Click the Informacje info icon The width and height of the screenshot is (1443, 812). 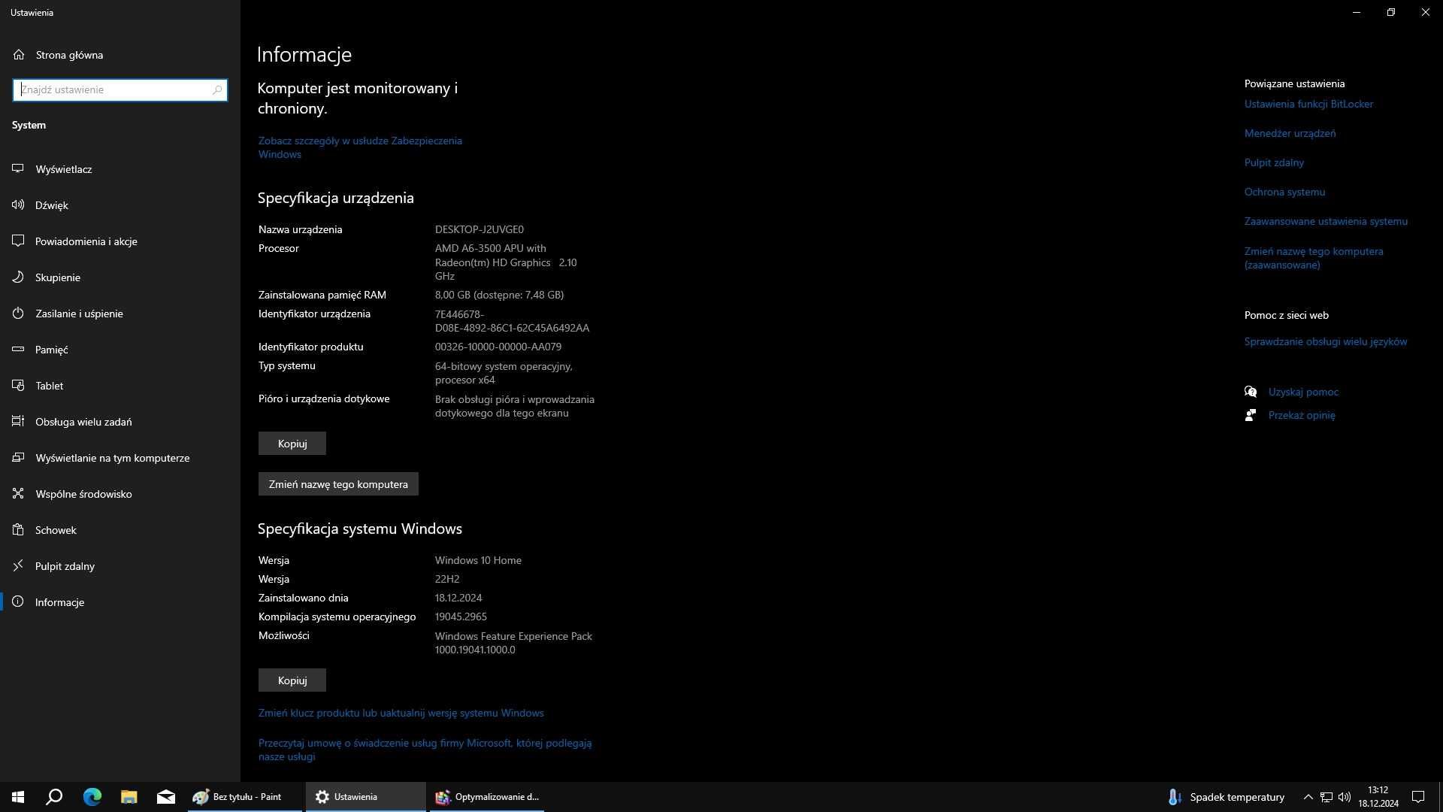[x=18, y=602]
